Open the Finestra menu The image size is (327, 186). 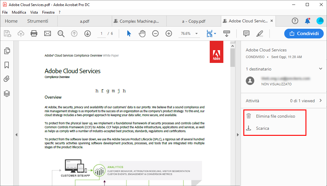pyautogui.click(x=48, y=12)
